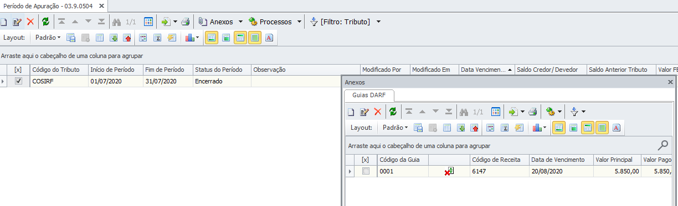Screen dimensions: 678x206
Task: Toggle last highlighted view button in Anexos Layout bar
Action: [x=602, y=127]
